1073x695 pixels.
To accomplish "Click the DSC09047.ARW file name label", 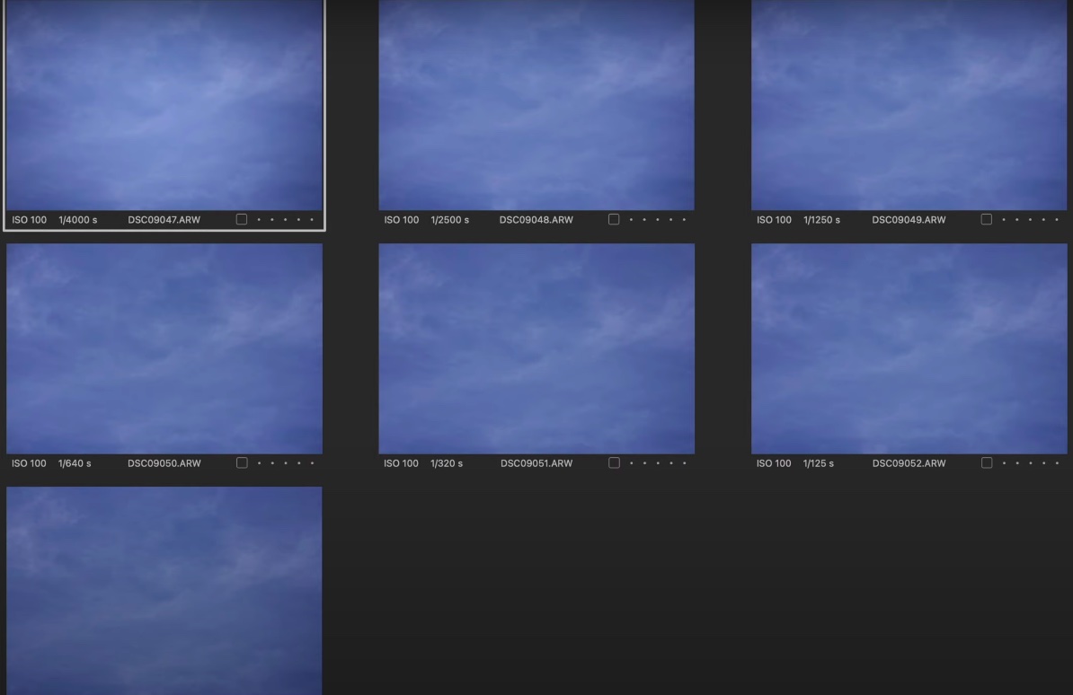I will coord(164,220).
